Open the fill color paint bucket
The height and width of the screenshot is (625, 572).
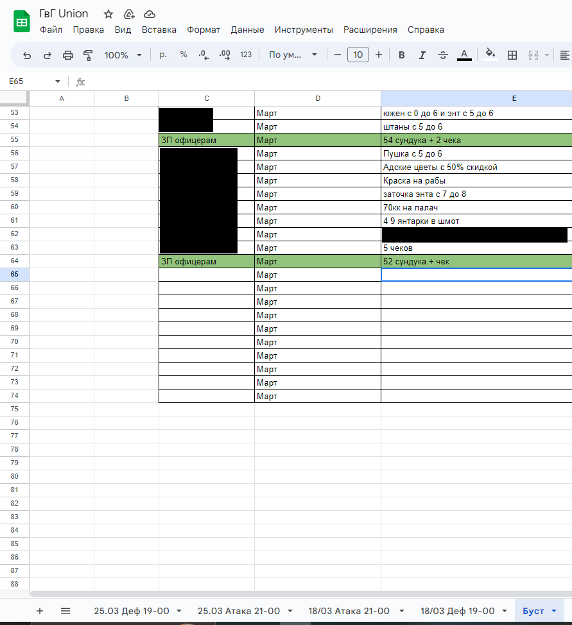(490, 55)
